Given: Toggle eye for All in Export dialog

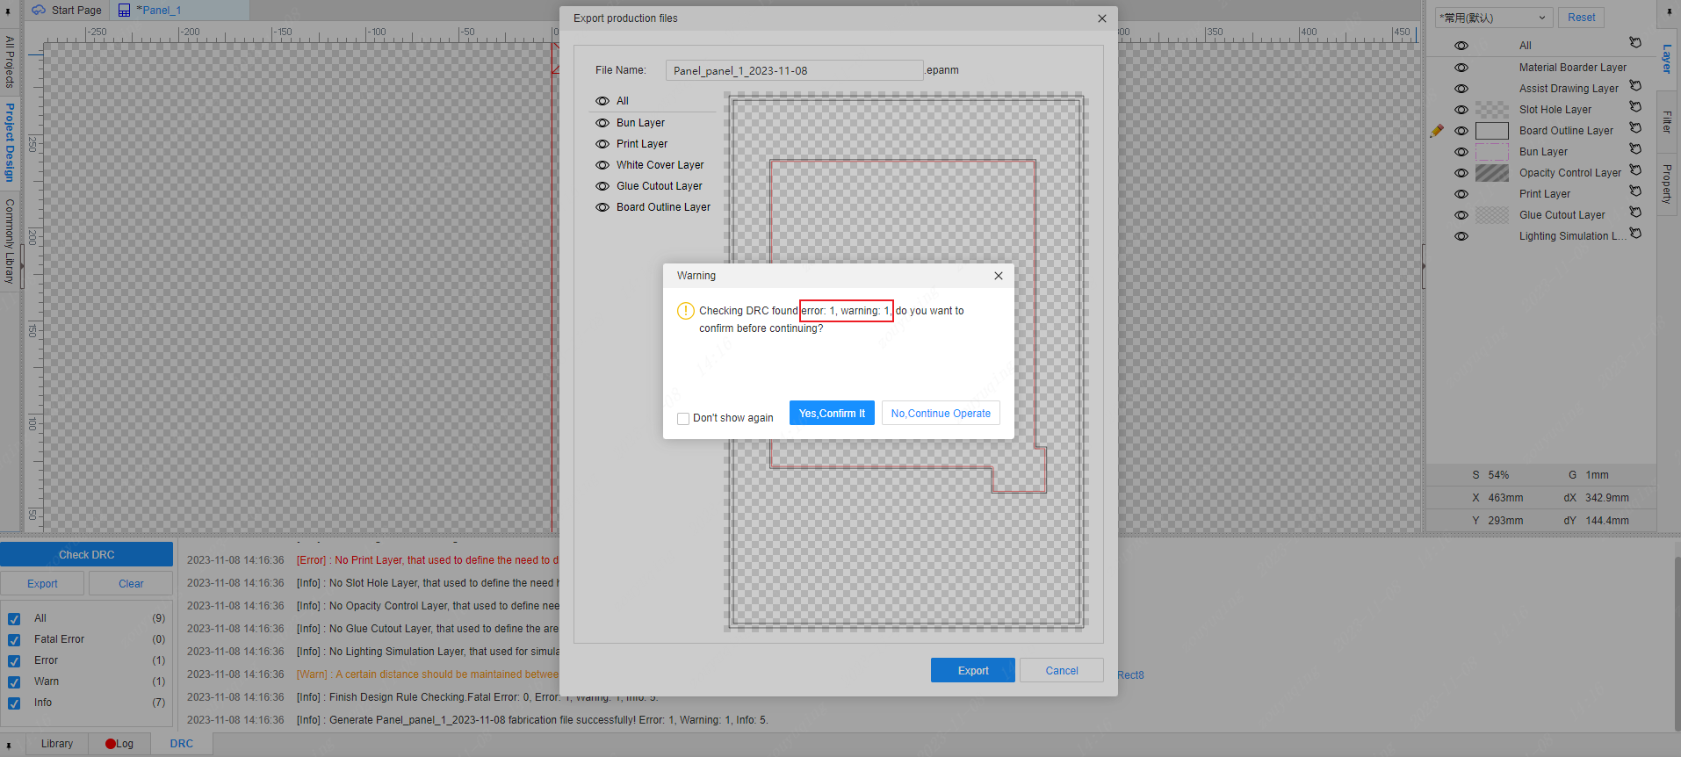Looking at the screenshot, I should tap(602, 101).
